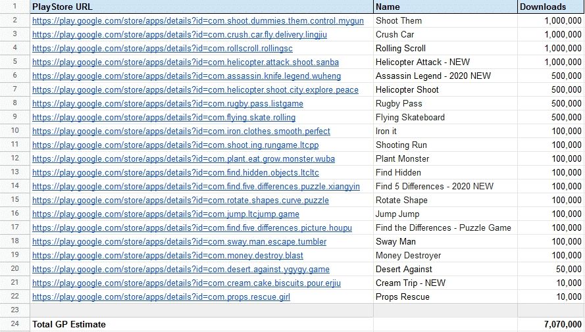Select row number 10 header
This screenshot has width=585, height=332.
coord(14,131)
